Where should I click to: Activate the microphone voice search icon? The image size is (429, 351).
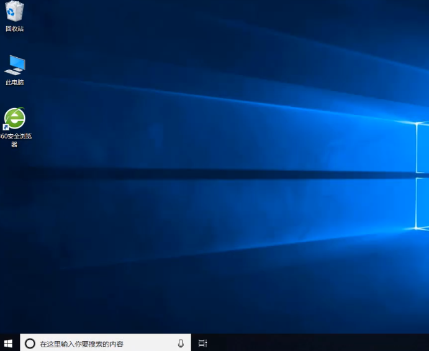181,343
